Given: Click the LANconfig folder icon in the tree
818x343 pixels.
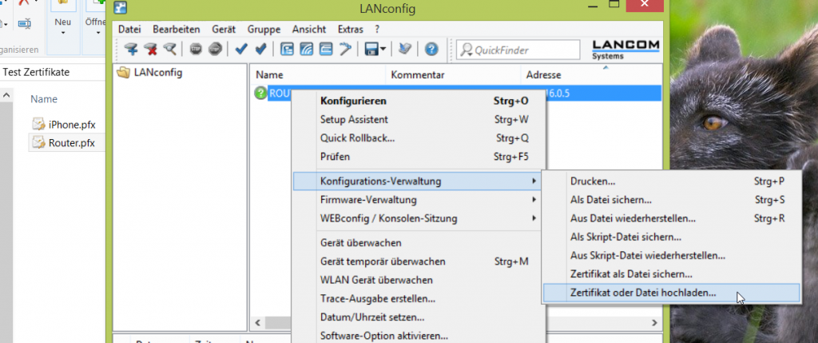Looking at the screenshot, I should coord(124,73).
